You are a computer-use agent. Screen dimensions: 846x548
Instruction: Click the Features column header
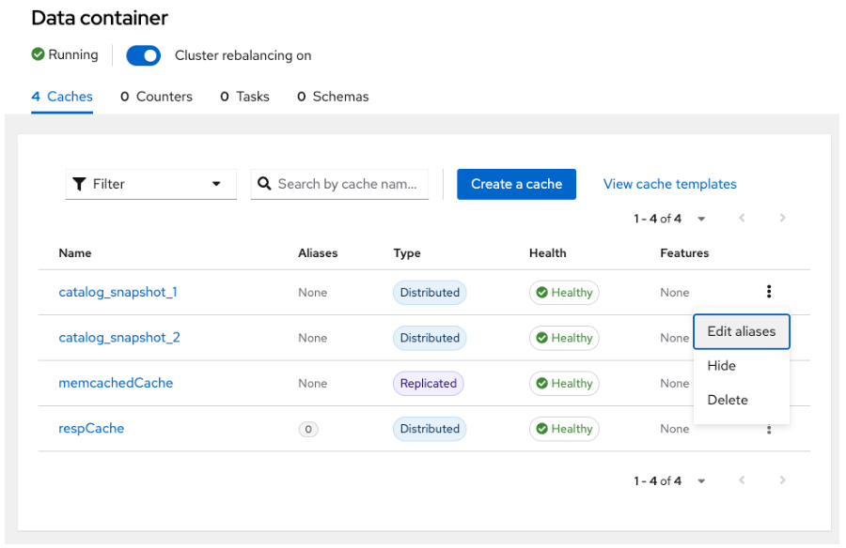(684, 253)
